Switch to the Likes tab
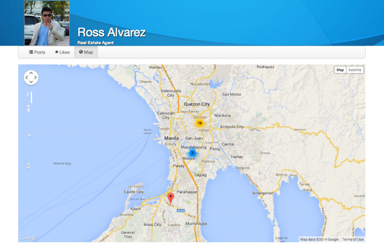 62,52
